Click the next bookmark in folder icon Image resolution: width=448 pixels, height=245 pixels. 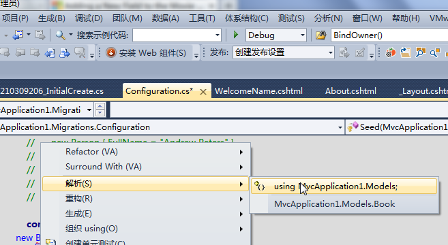[35, 53]
